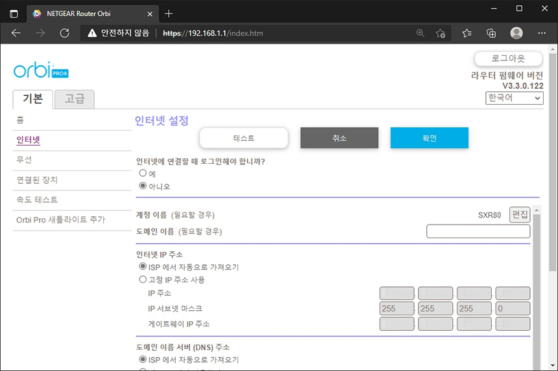Open the favorites list icon
The width and height of the screenshot is (558, 371).
[467, 33]
